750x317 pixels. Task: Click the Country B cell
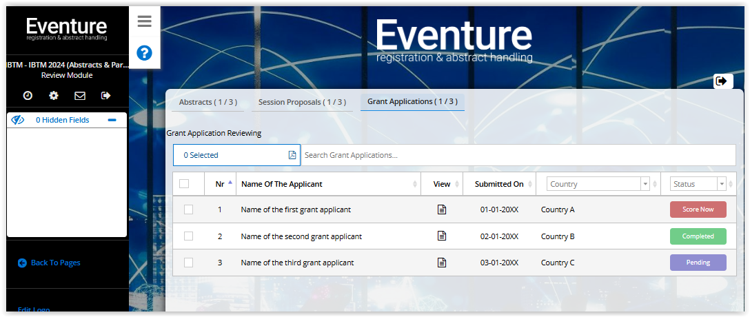[558, 236]
